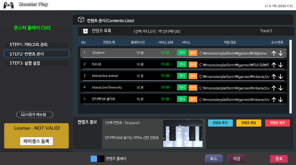Click the 플레이시간 column header
Screen dimensions: 296x165
click(138, 42)
